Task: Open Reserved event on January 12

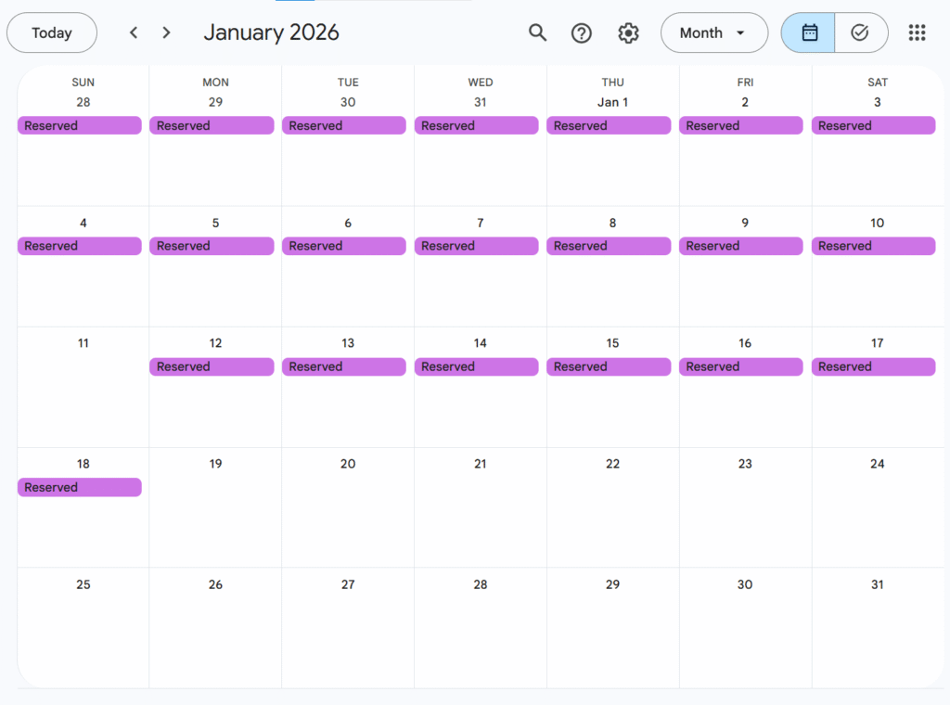Action: (x=212, y=366)
